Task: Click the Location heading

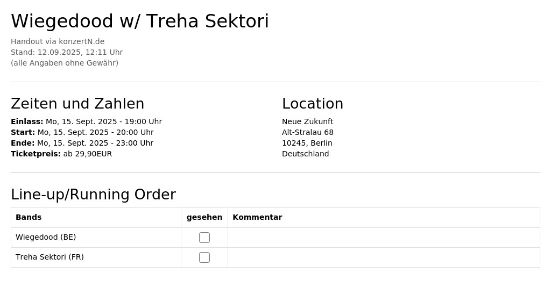Action: pyautogui.click(x=313, y=104)
